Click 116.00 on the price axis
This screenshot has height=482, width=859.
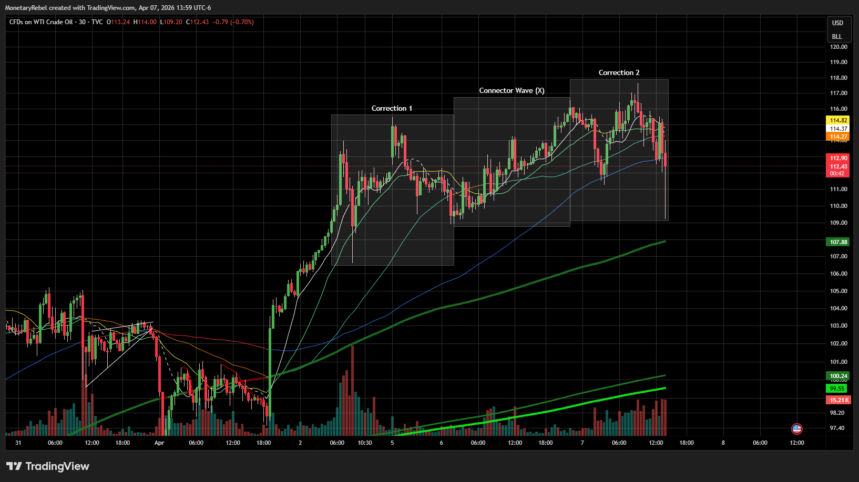pos(838,109)
